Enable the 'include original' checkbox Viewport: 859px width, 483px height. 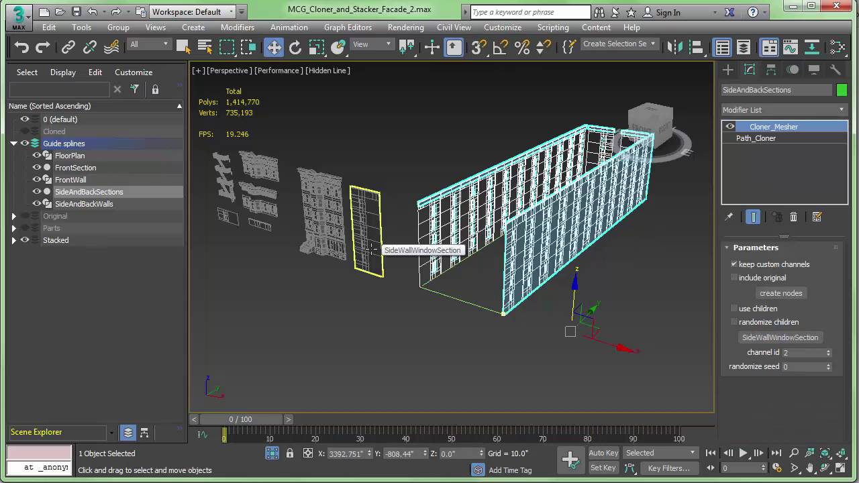(734, 278)
